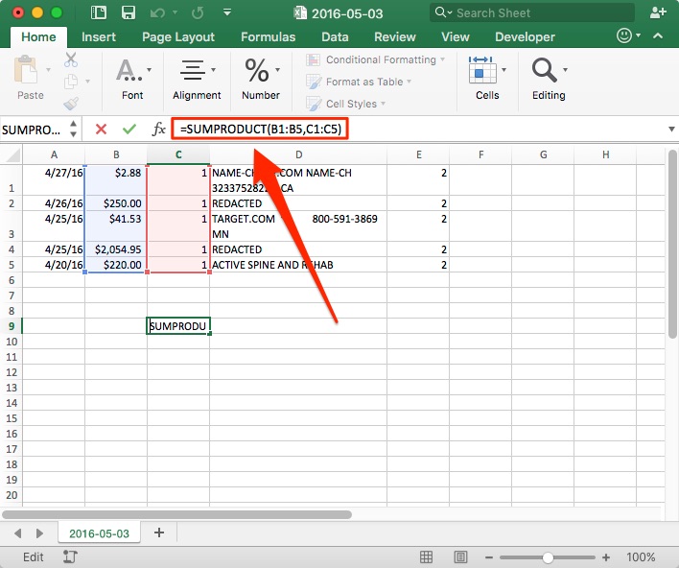Image resolution: width=679 pixels, height=568 pixels.
Task: Click the zoom slider in status bar
Action: pos(548,556)
